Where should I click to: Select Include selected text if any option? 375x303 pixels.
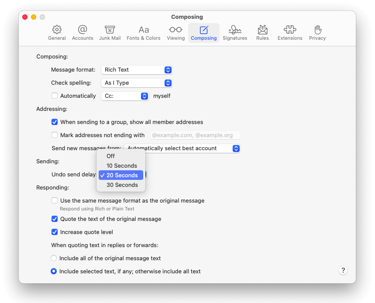click(54, 271)
